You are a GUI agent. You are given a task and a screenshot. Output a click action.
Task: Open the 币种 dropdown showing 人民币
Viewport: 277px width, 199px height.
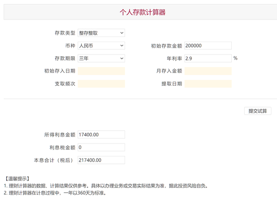[x=101, y=46]
